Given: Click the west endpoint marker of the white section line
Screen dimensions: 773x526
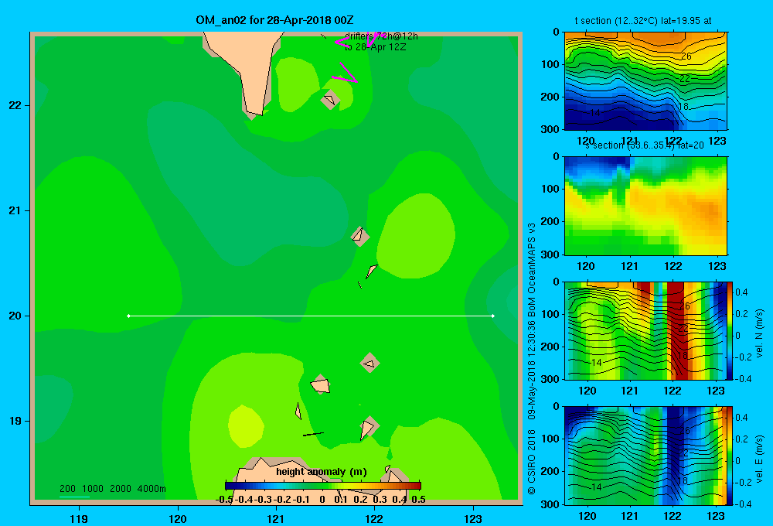Looking at the screenshot, I should pos(128,316).
